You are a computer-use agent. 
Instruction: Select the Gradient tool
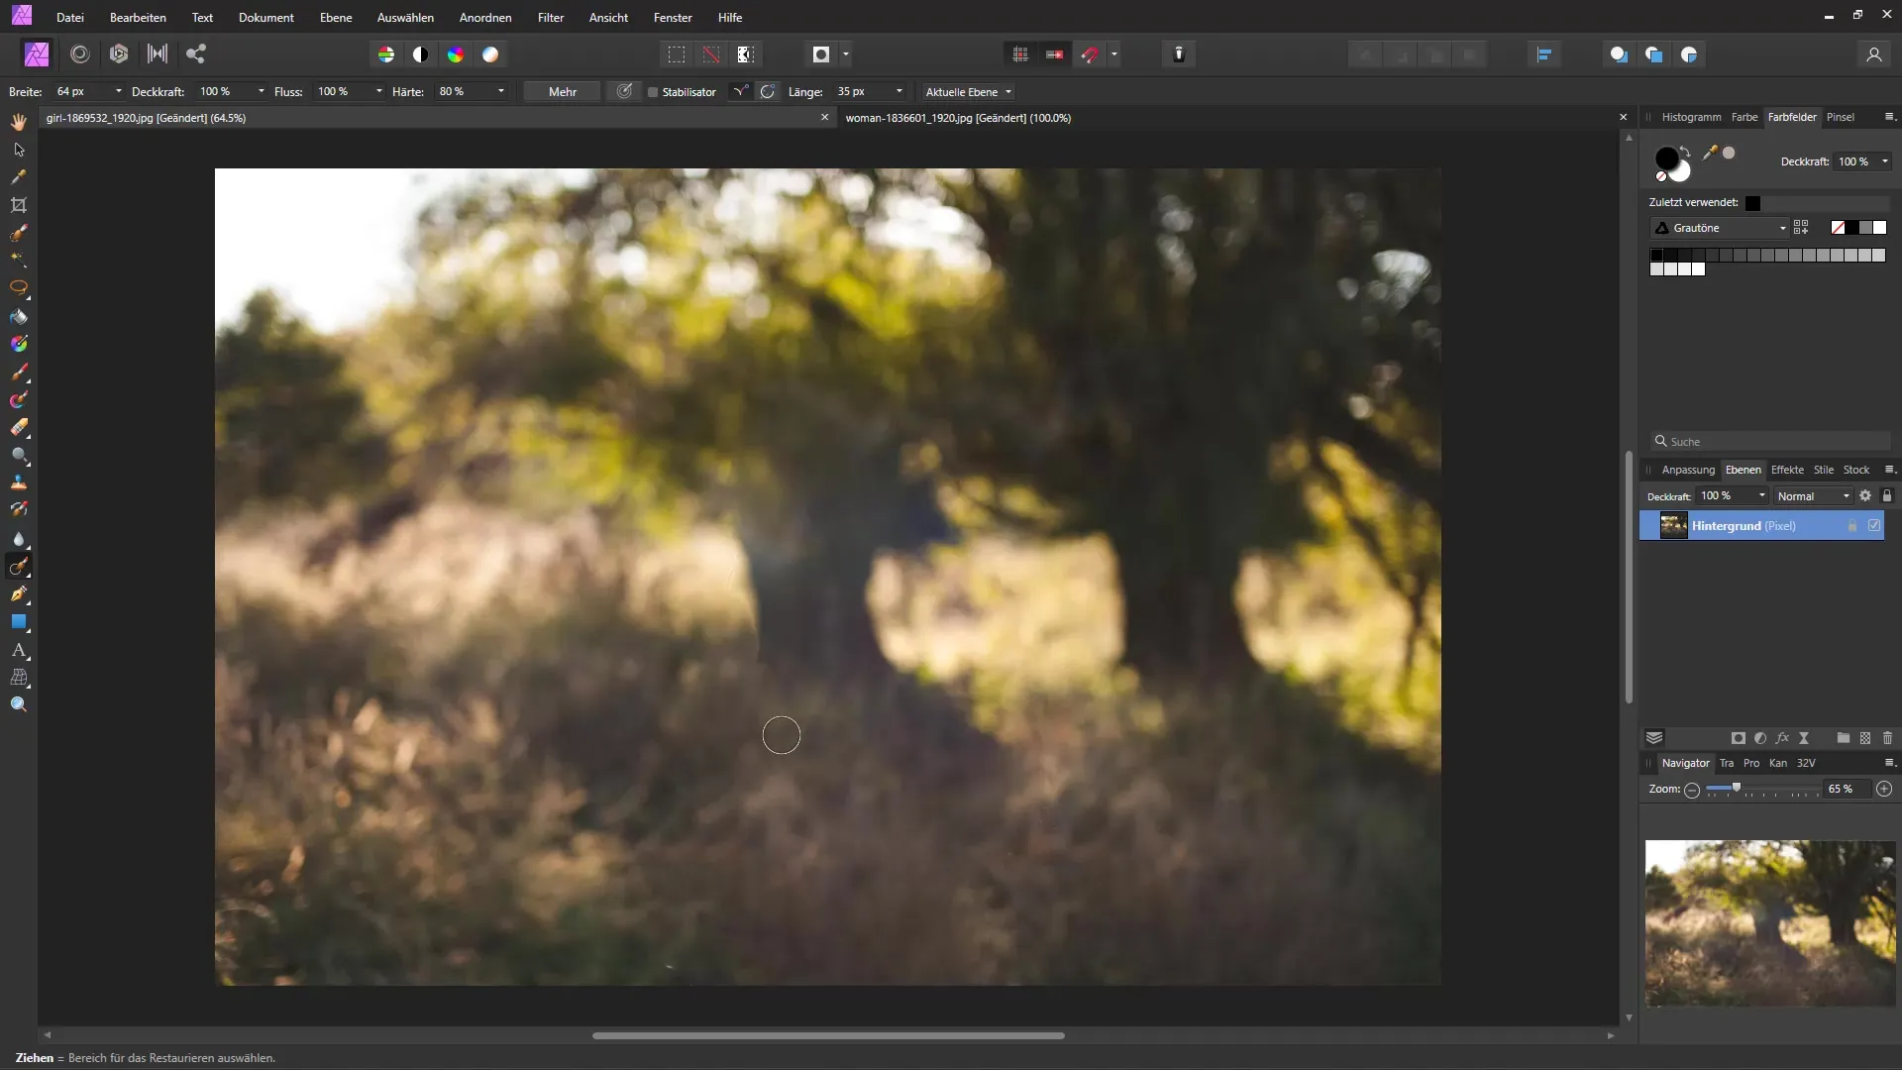coord(19,344)
